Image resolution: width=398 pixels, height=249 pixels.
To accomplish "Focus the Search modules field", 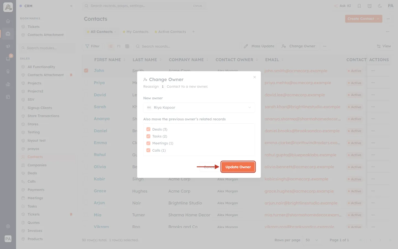I will pyautogui.click(x=48, y=48).
